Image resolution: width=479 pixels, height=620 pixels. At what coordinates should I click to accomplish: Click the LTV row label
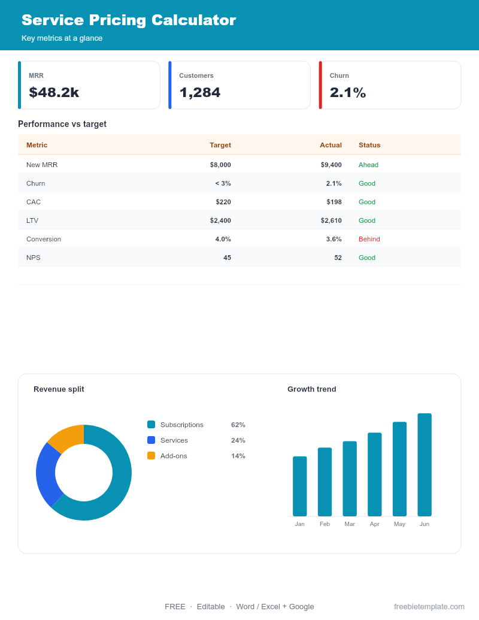(x=32, y=220)
